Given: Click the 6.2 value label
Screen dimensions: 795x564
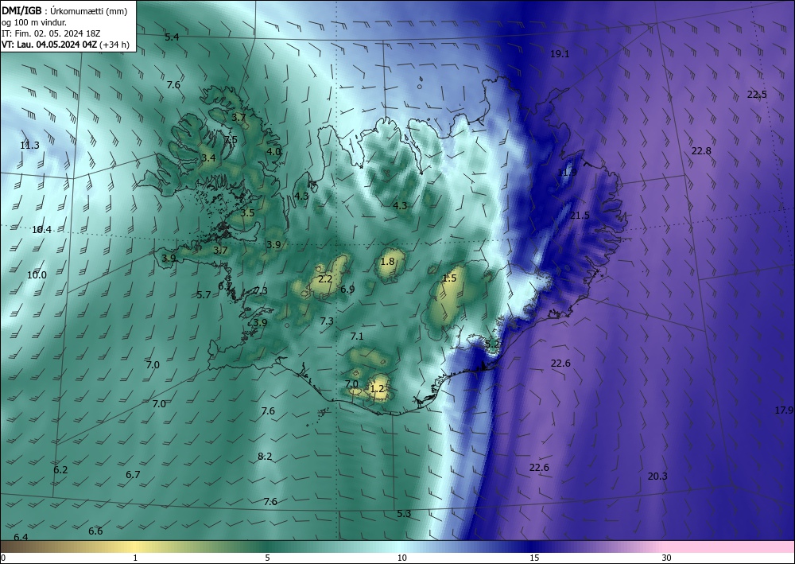Looking at the screenshot, I should (60, 469).
